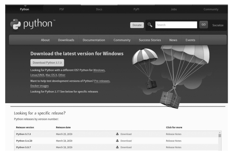
Task: Click 'Download the latest version for Windows' heading
Action: [x=77, y=54]
